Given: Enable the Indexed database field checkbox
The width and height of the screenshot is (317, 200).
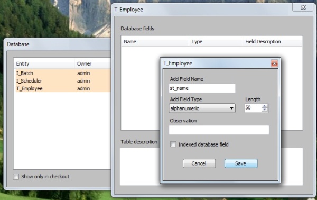Looking at the screenshot, I should pyautogui.click(x=173, y=144).
